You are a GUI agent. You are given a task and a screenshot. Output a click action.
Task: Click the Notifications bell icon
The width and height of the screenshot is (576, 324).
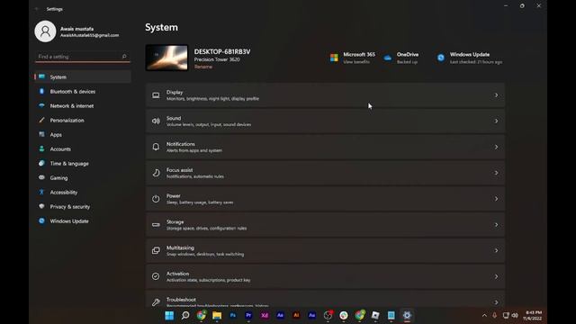point(156,147)
